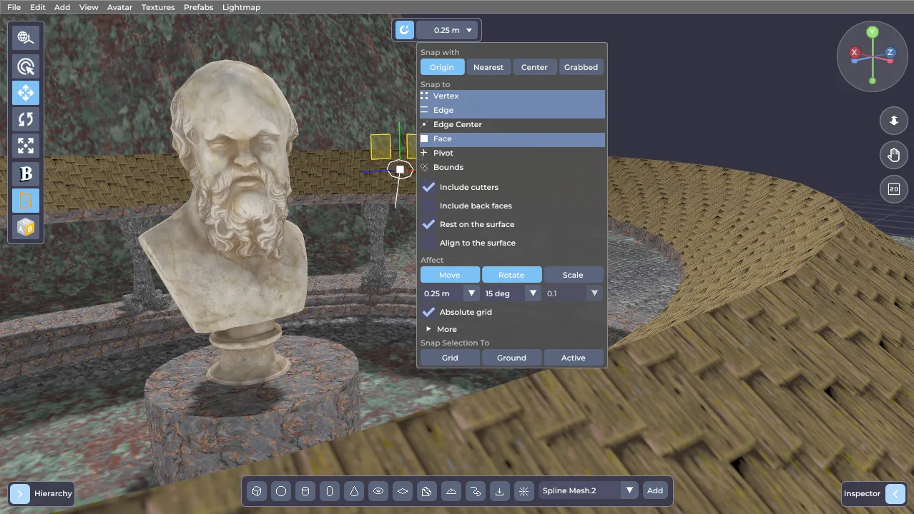
Task: Toggle Vertex snap target
Action: coord(512,96)
